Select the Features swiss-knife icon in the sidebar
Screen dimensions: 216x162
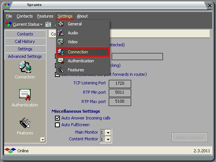point(25,122)
